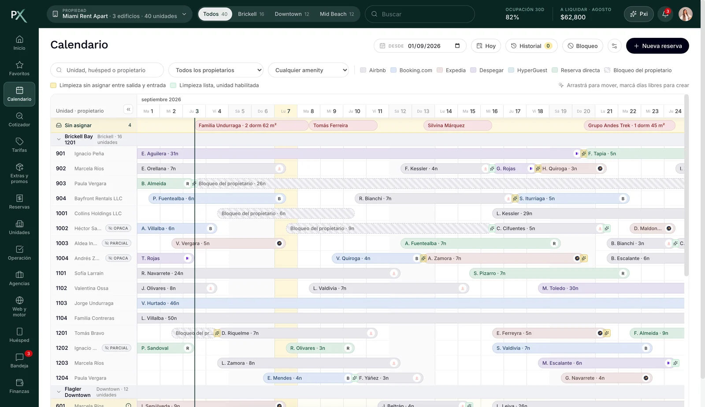This screenshot has height=407, width=705.
Task: Open Huésped in the sidebar
Action: [19, 335]
